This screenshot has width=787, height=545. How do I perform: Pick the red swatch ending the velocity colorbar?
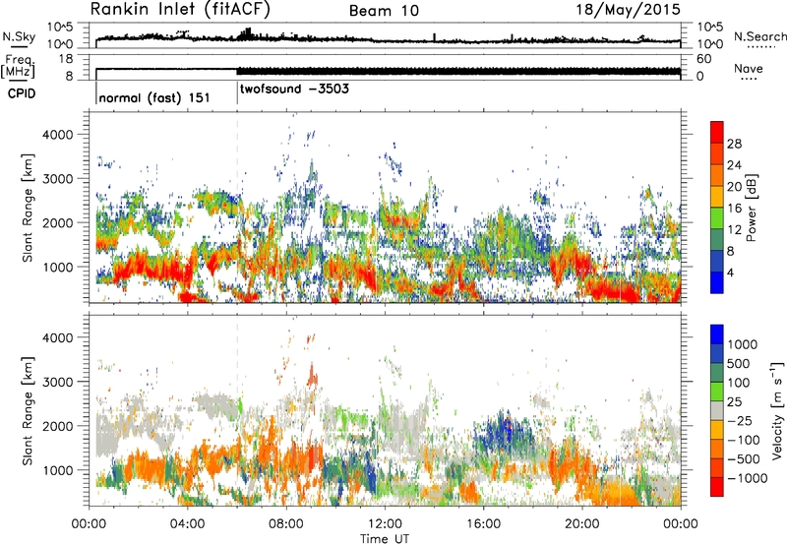tap(717, 487)
